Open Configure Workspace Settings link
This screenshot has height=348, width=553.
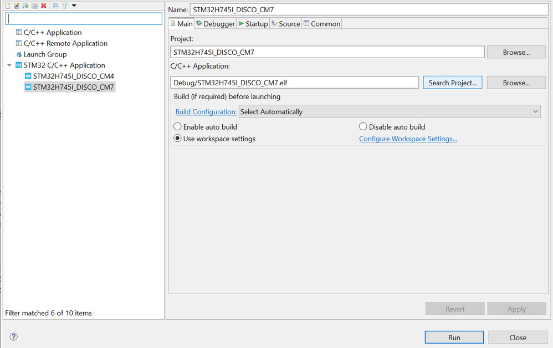pyautogui.click(x=408, y=139)
